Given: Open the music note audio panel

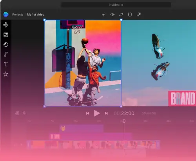Looking at the screenshot, I should [x=6, y=54].
